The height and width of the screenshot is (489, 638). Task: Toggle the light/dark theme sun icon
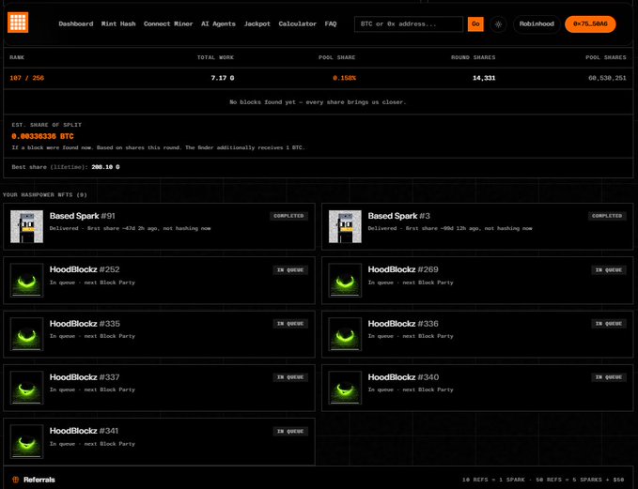(x=498, y=24)
